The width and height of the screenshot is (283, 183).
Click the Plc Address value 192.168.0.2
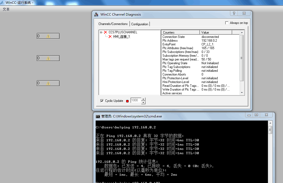[209, 41]
